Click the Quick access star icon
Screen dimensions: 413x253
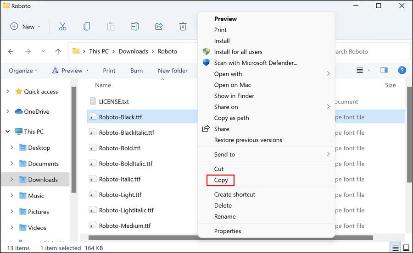pyautogui.click(x=19, y=91)
